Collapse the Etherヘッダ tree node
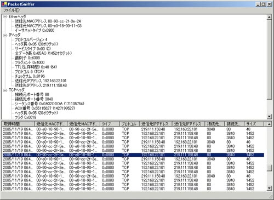The width and height of the screenshot is (274, 200). [5, 16]
